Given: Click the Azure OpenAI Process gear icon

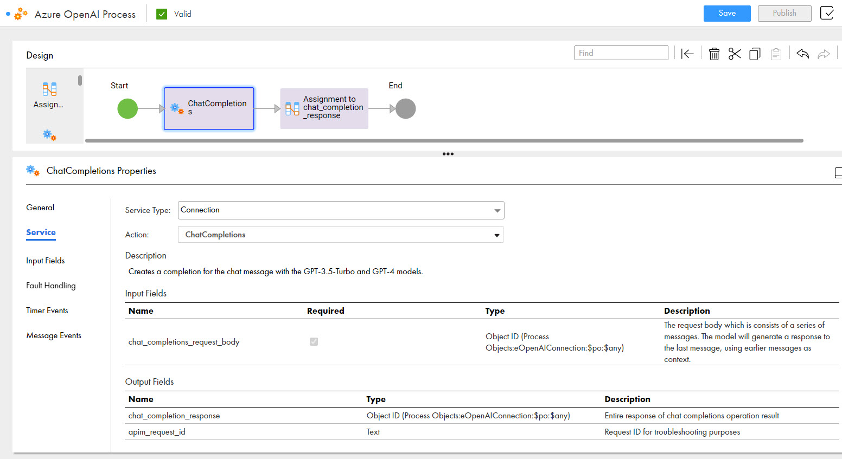Looking at the screenshot, I should click(21, 14).
